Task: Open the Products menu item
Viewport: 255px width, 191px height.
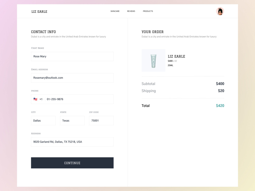Action: pos(148,11)
